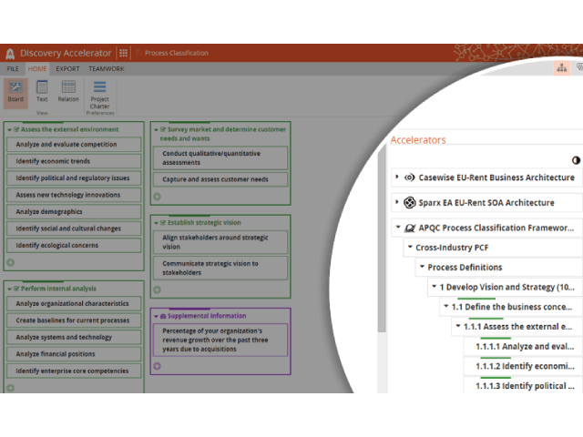
Task: Collapse APQC Process Classification Framework node
Action: (398, 227)
